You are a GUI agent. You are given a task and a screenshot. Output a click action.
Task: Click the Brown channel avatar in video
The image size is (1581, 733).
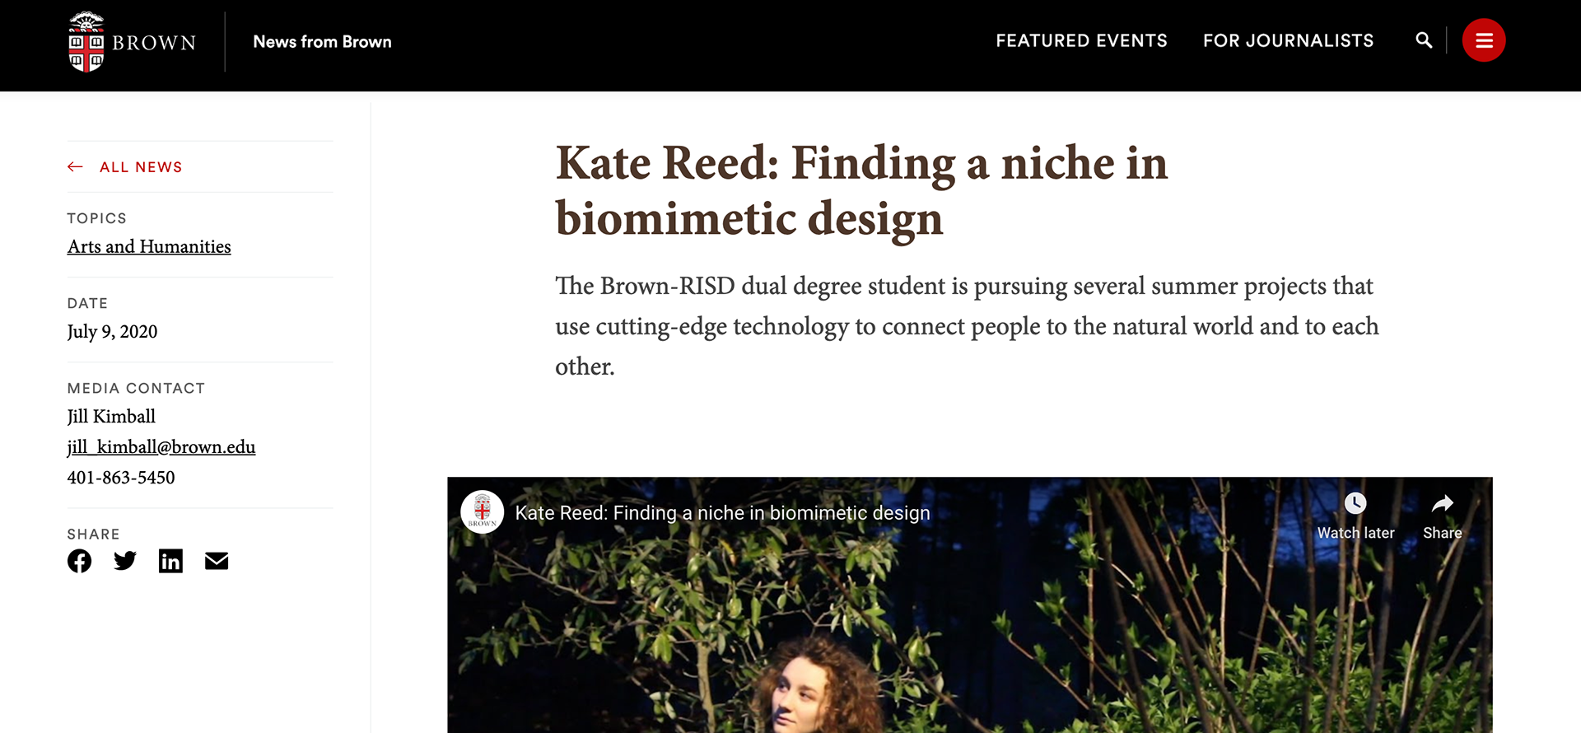click(483, 512)
